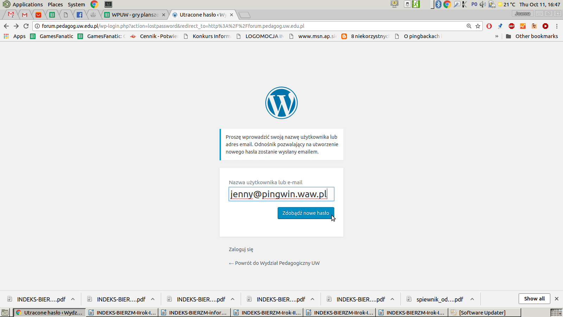Reload the current page
563x317 pixels.
click(26, 26)
